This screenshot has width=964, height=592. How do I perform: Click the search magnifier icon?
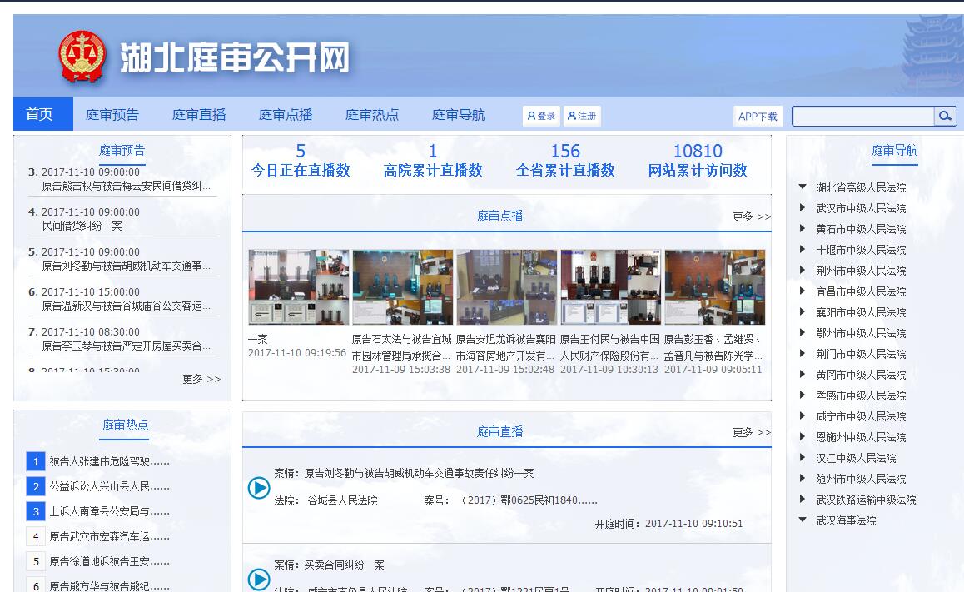[945, 116]
